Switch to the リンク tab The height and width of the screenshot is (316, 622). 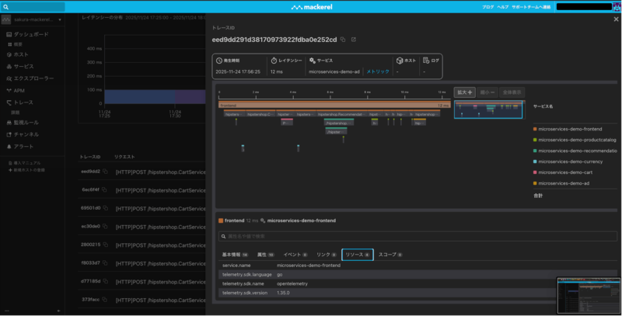tap(326, 255)
